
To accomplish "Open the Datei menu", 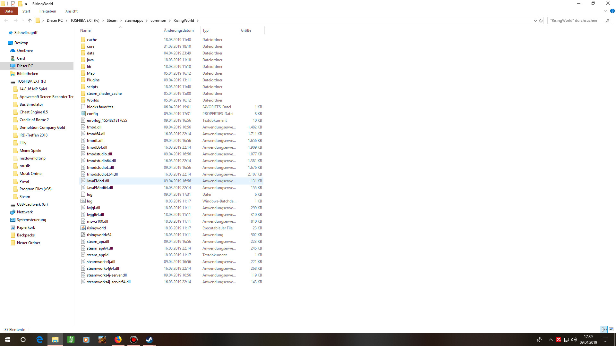I will tap(9, 11).
